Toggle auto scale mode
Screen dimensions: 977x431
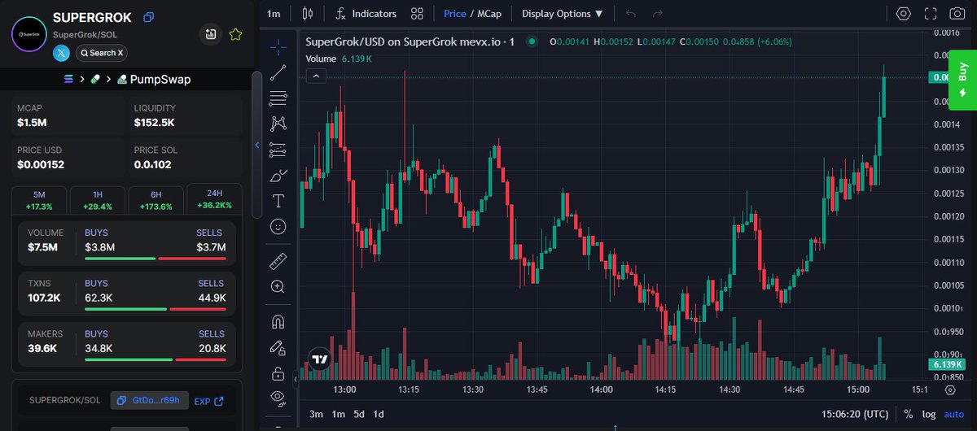953,414
